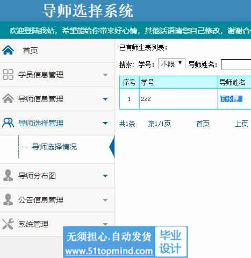The image size is (251, 258).
Task: Select the 导师选择情况 submenu item
Action: click(54, 147)
